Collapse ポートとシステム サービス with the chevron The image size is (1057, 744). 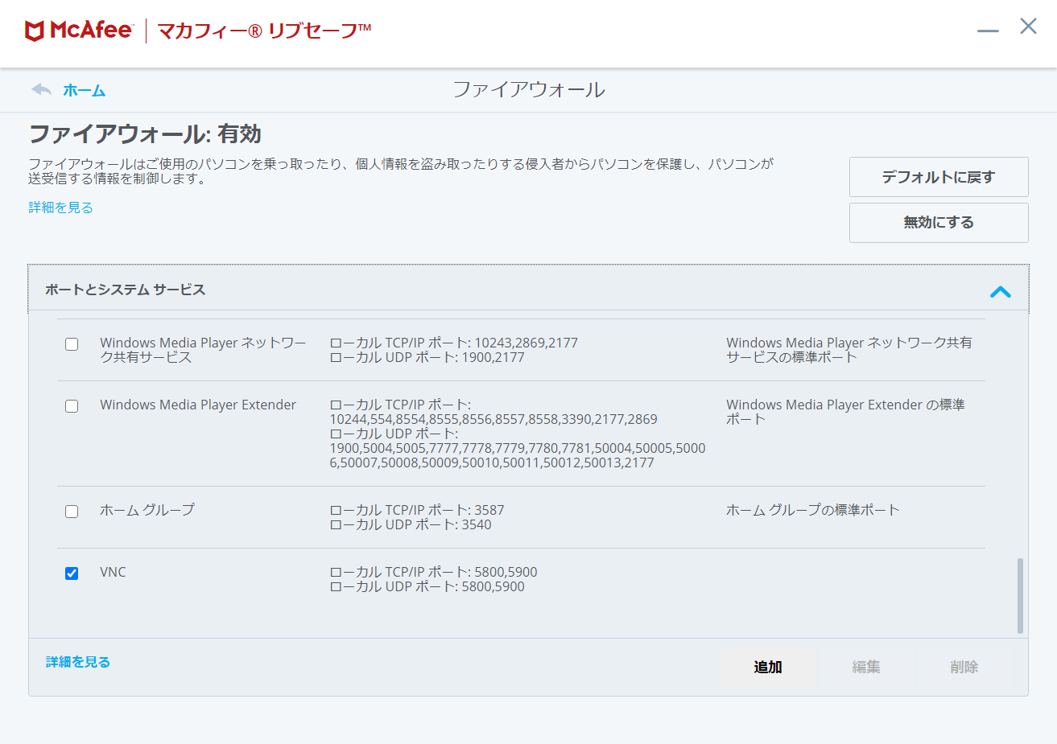pyautogui.click(x=1000, y=291)
